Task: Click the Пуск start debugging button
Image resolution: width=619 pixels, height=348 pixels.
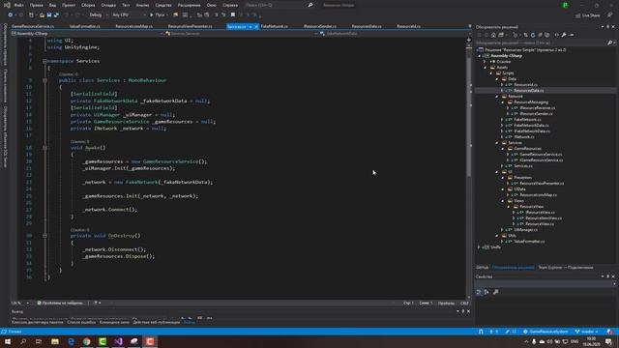Action: (x=158, y=15)
